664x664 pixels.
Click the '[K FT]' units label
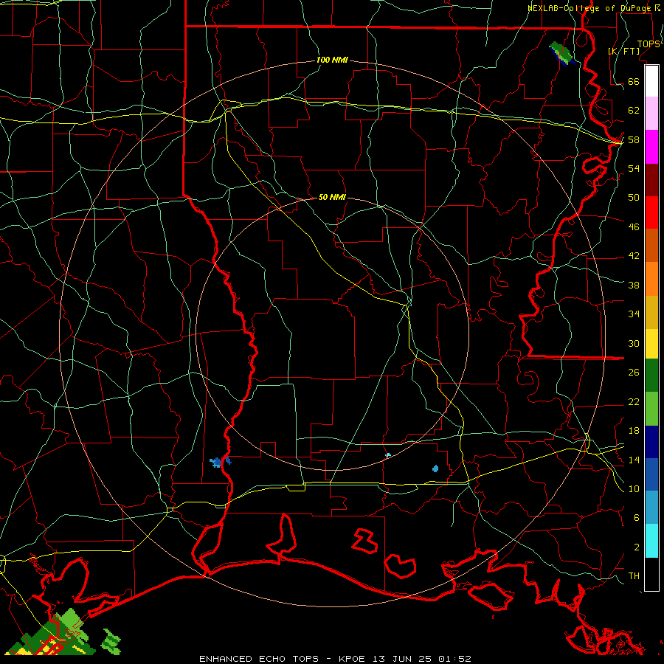pyautogui.click(x=623, y=51)
